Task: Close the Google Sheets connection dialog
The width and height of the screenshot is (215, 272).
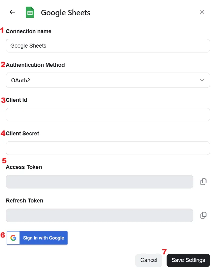Action: point(202,12)
